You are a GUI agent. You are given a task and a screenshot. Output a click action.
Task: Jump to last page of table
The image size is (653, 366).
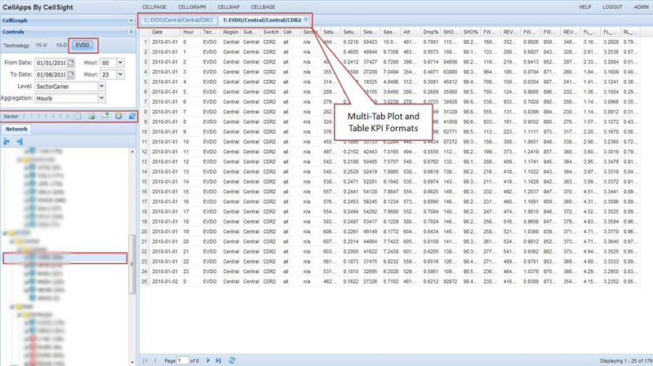pyautogui.click(x=218, y=359)
